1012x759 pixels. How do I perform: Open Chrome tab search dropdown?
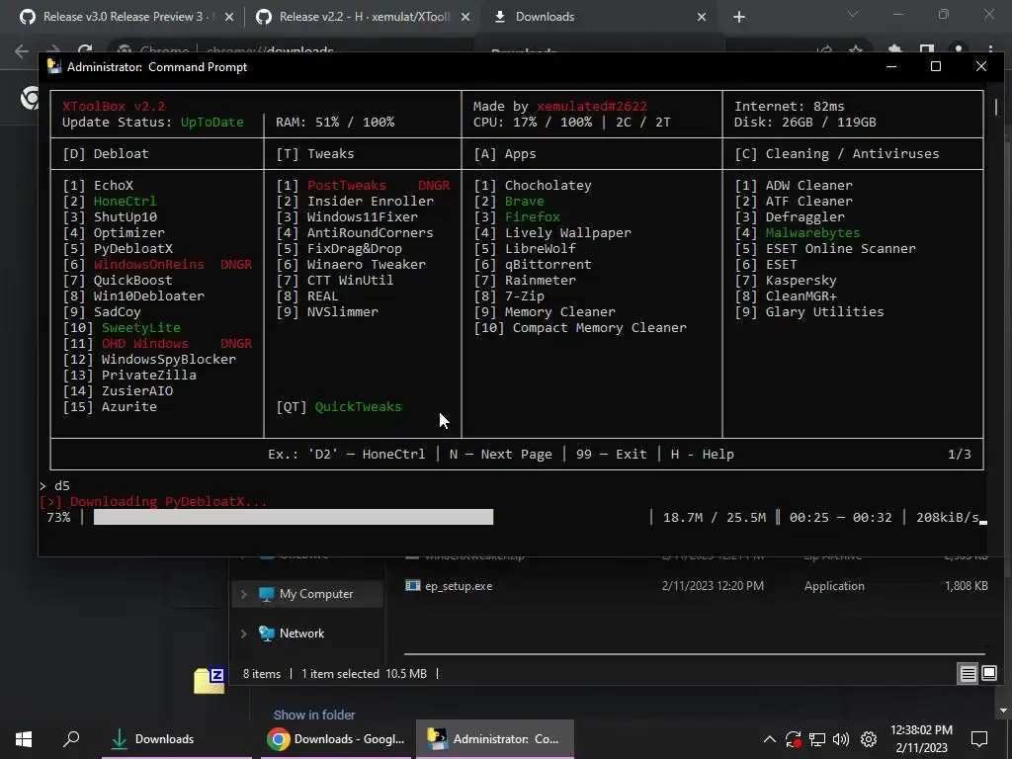(x=853, y=14)
